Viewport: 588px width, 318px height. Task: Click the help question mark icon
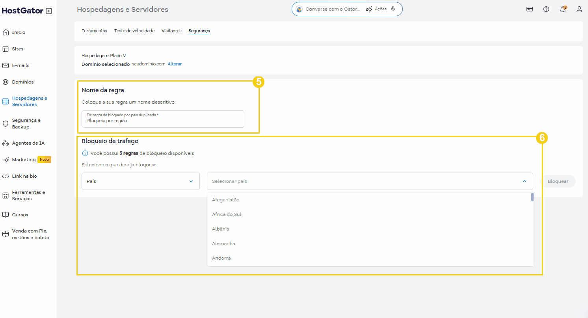coord(546,9)
